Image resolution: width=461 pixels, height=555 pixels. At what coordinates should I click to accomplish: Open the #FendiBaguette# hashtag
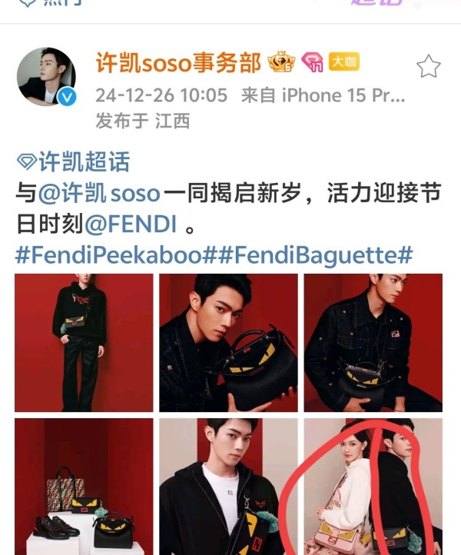[314, 255]
